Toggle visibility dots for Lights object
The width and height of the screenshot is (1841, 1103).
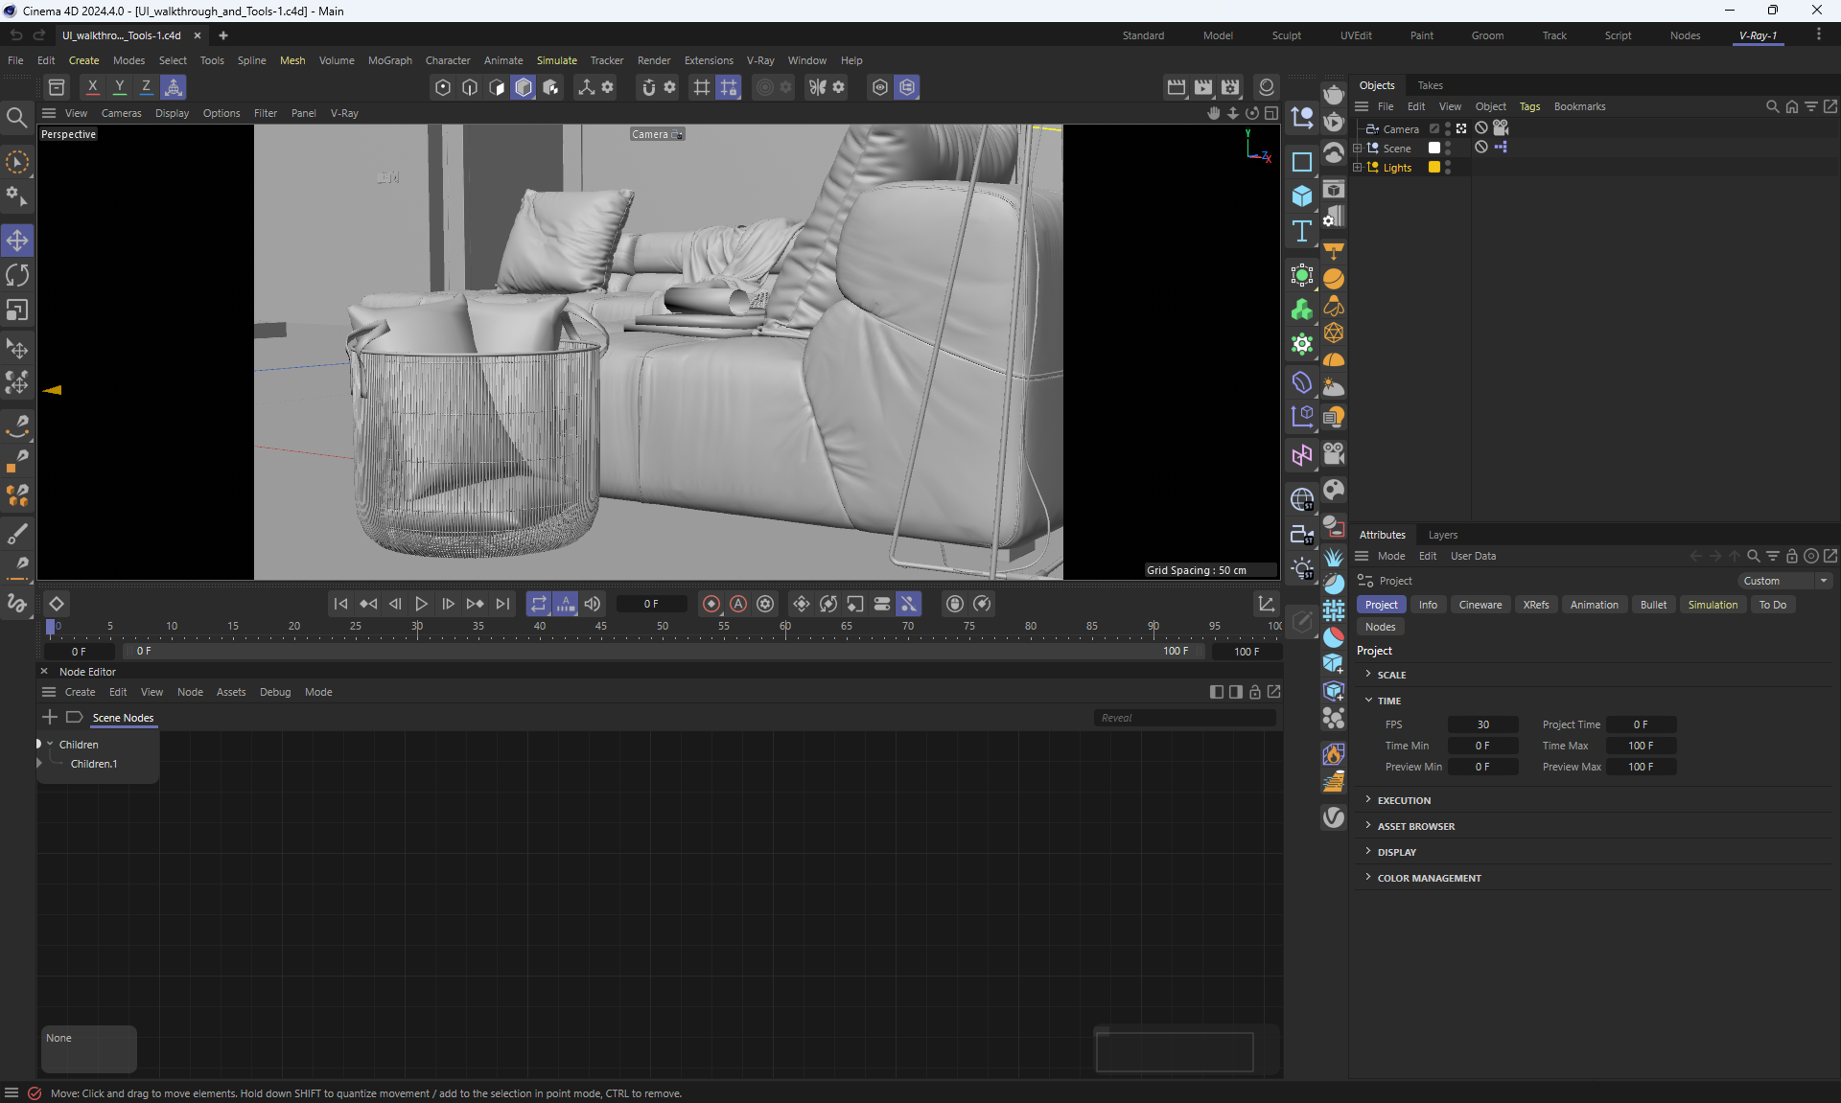pos(1448,167)
